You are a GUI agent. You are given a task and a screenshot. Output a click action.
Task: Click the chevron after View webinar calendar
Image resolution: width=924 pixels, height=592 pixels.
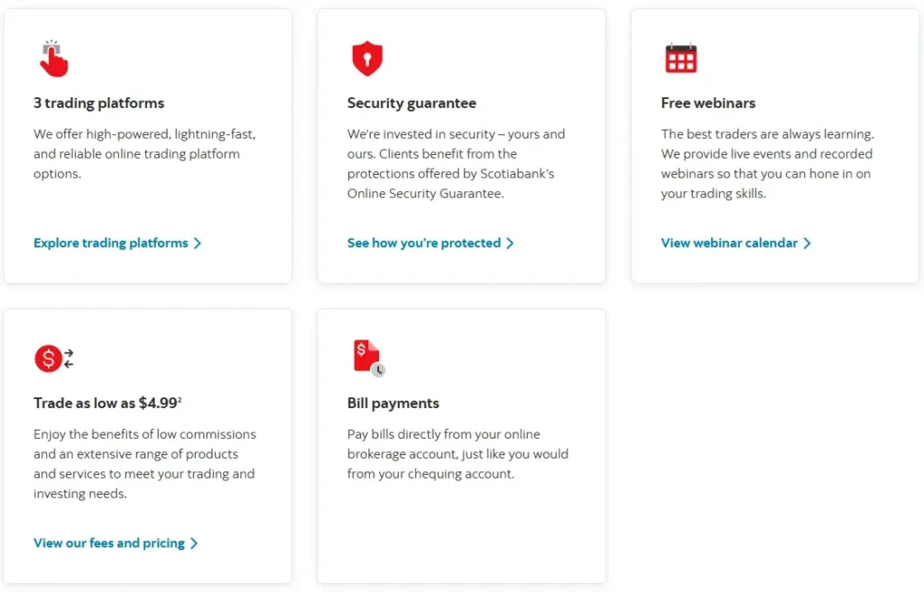808,243
